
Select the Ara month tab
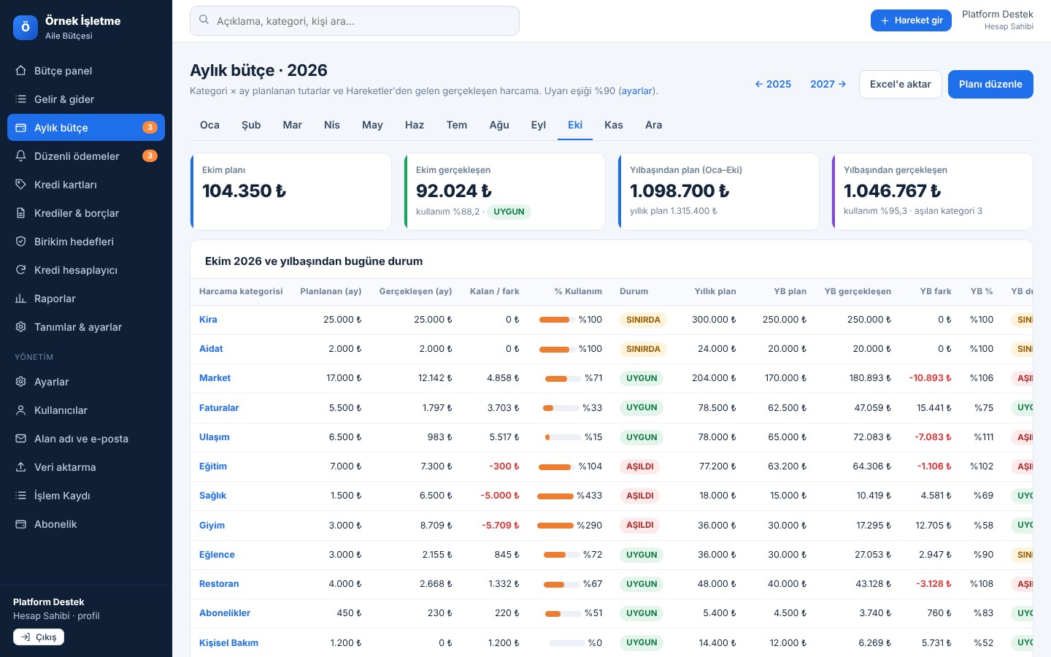654,125
